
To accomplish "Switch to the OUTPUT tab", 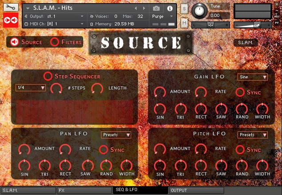I will (x=197, y=190).
